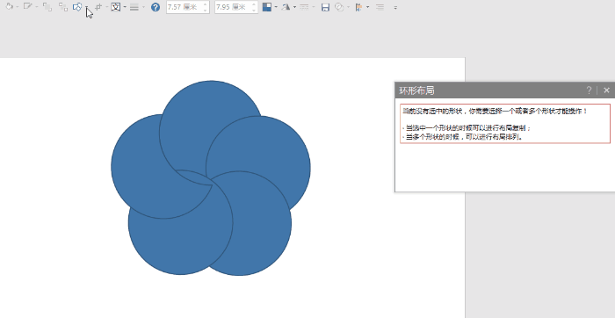Expand the rotate icon dropdown arrow

click(294, 7)
